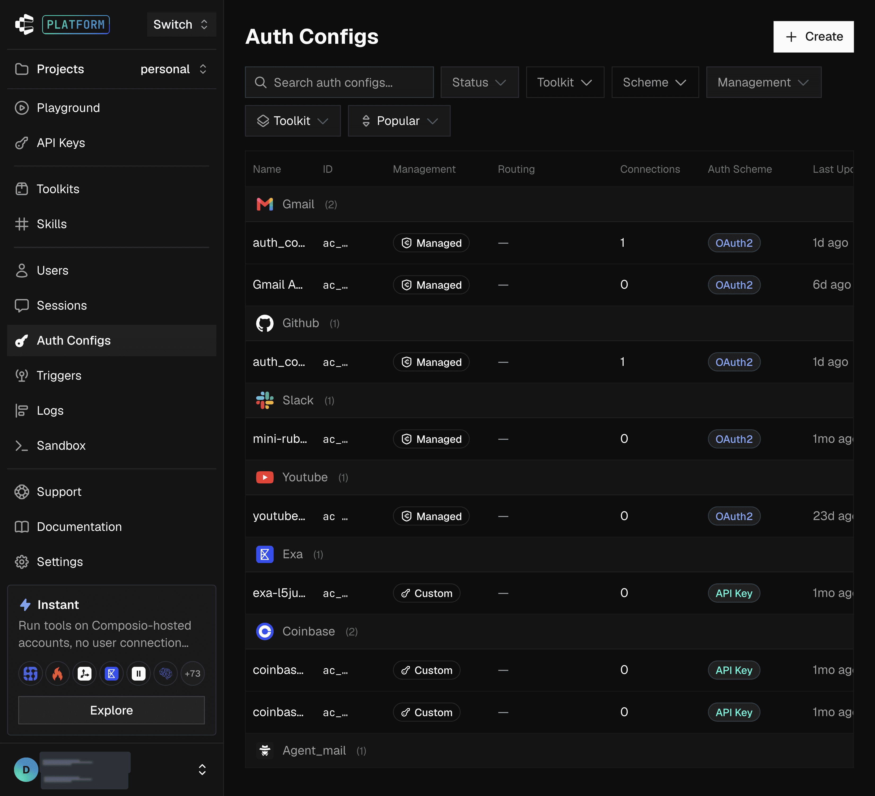875x796 pixels.
Task: Open the Documentation link
Action: click(112, 527)
